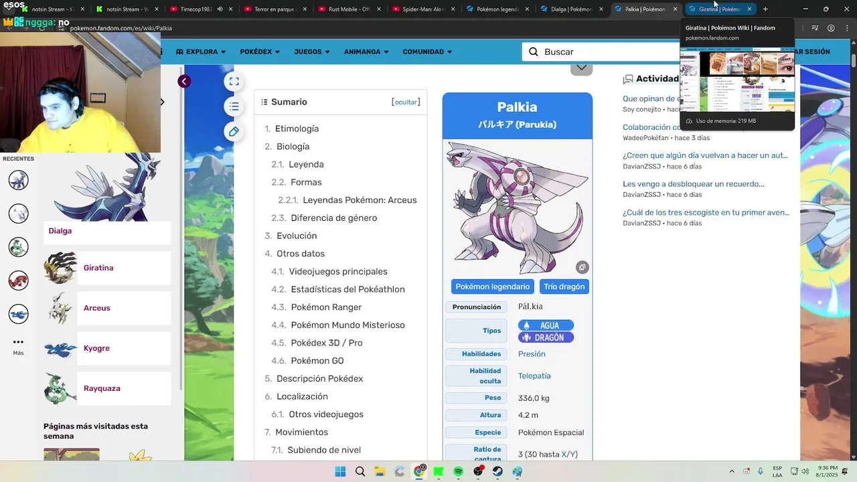This screenshot has width=857, height=482.
Task: Open a new browser tab
Action: click(765, 9)
